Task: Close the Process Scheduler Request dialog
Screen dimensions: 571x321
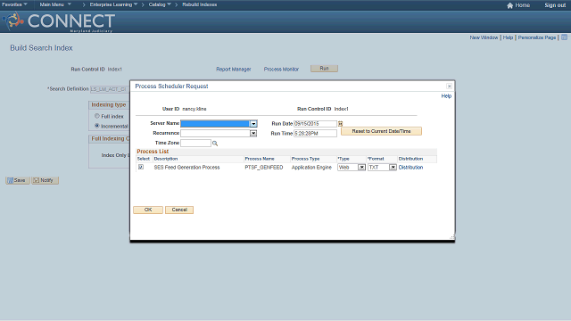Action: point(449,86)
